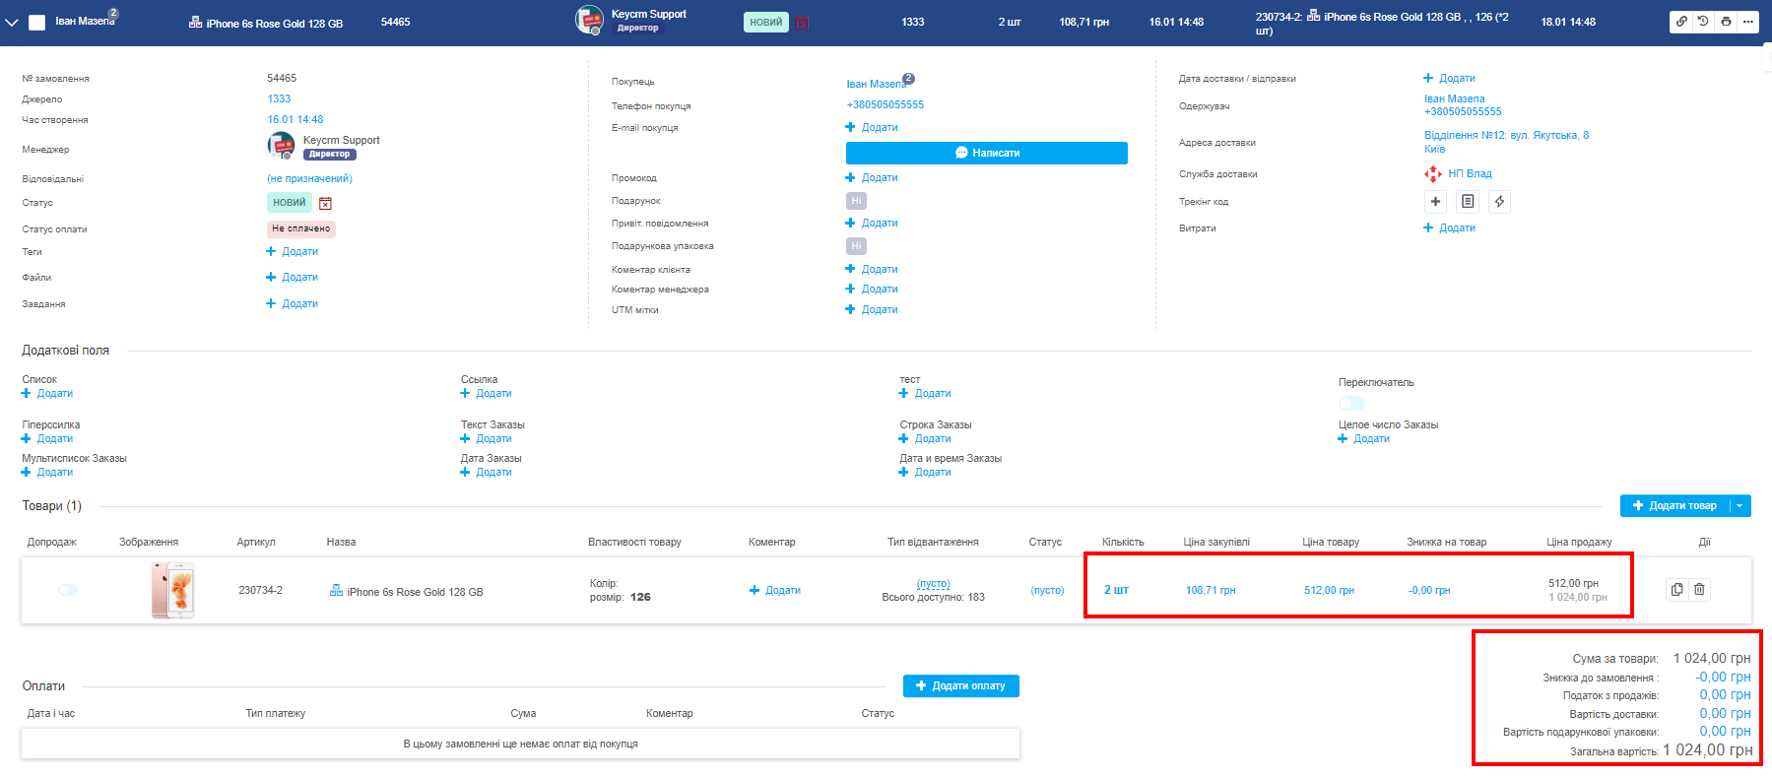Open order history clock icon
Image resolution: width=1772 pixels, height=778 pixels.
click(x=1703, y=22)
